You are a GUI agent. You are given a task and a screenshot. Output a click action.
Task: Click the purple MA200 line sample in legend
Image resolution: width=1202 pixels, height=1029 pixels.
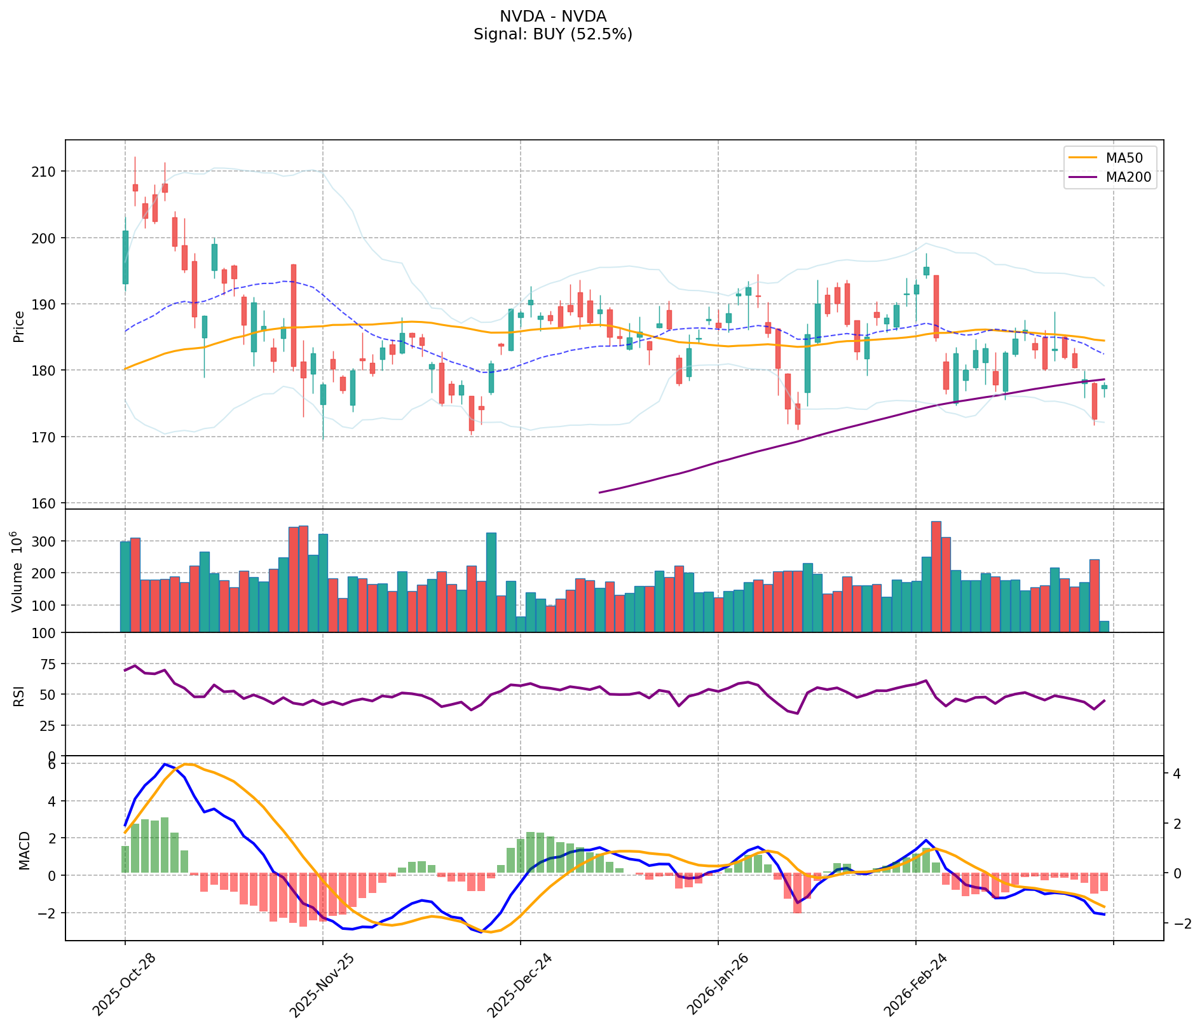1083,177
